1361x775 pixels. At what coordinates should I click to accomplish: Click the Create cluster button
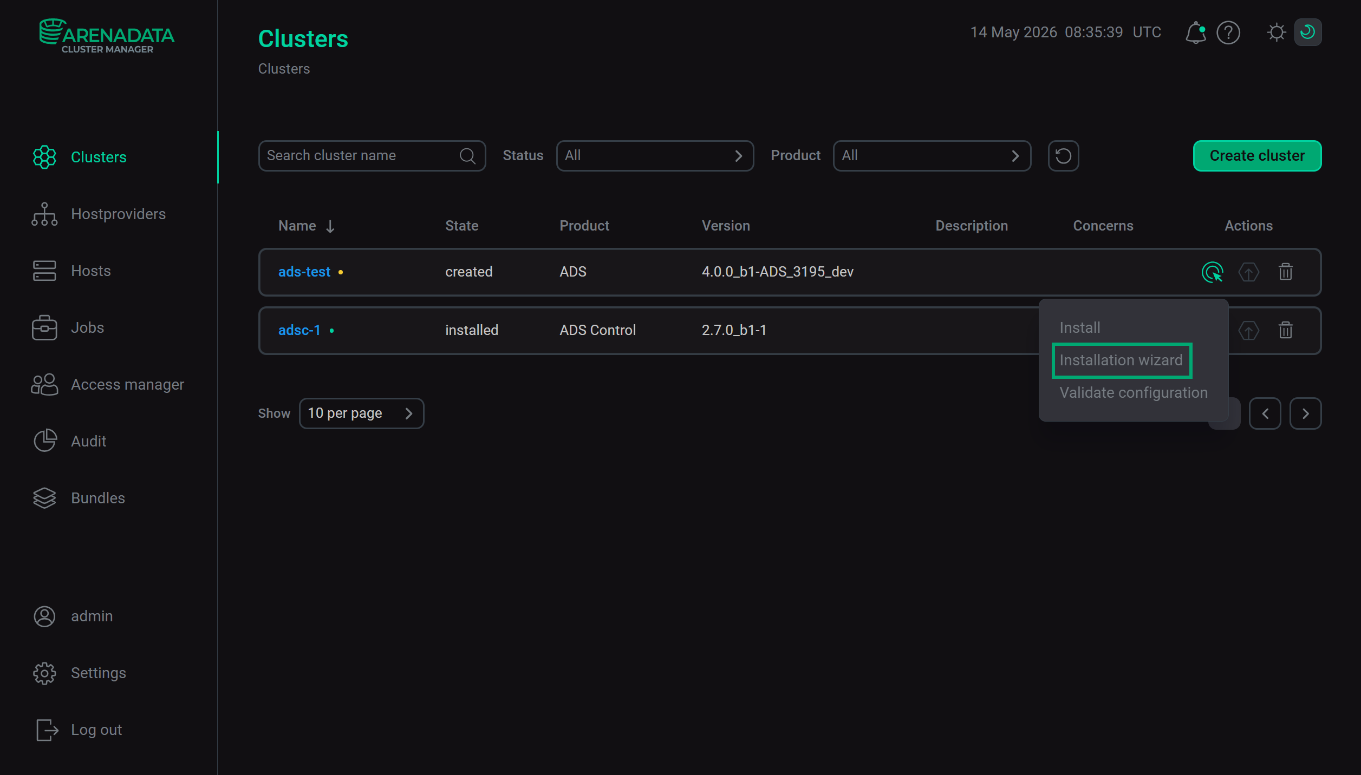point(1257,156)
